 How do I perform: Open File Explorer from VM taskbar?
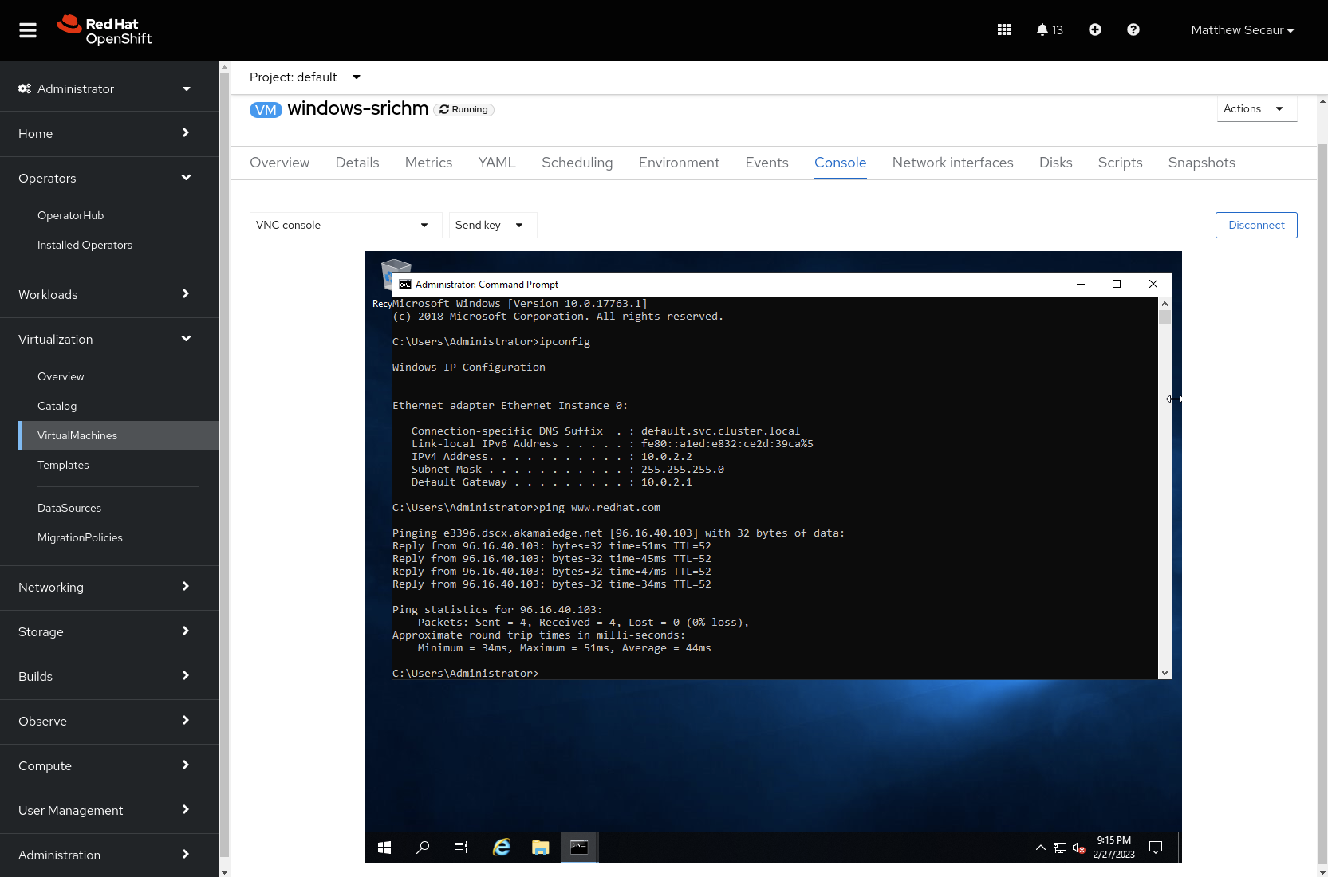tap(541, 848)
